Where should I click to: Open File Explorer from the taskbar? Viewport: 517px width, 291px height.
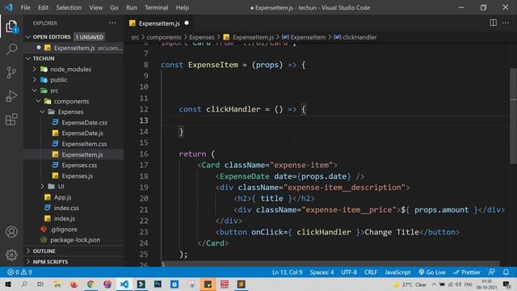point(57,284)
